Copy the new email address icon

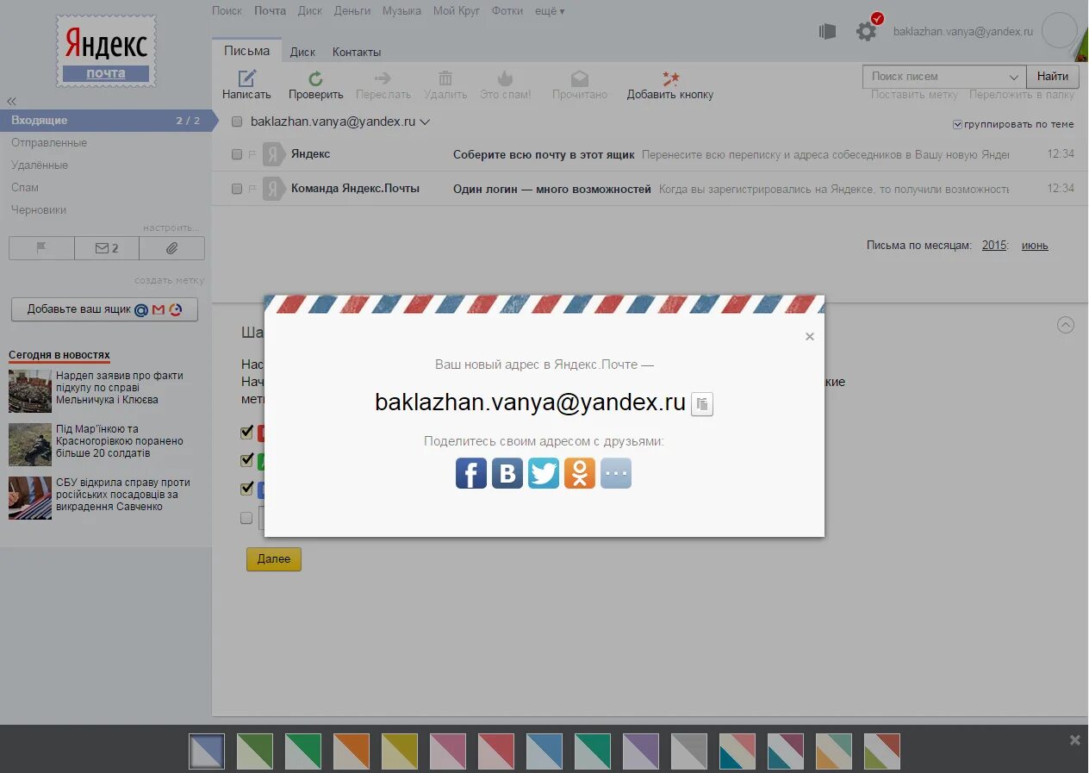[x=702, y=403]
